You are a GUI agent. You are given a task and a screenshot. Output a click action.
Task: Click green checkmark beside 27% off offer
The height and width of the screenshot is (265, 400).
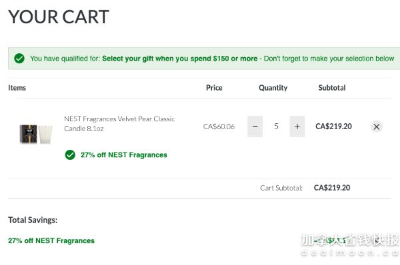[x=70, y=154]
